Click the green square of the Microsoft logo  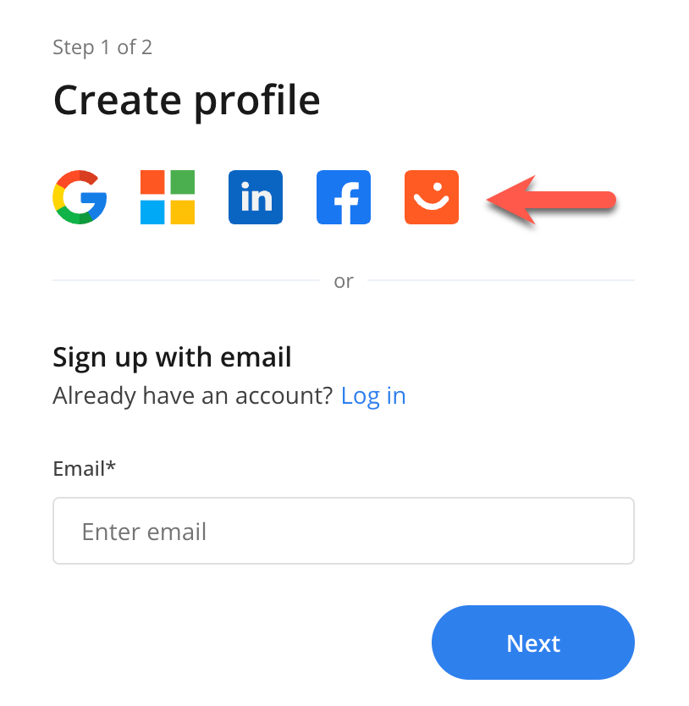click(x=182, y=183)
